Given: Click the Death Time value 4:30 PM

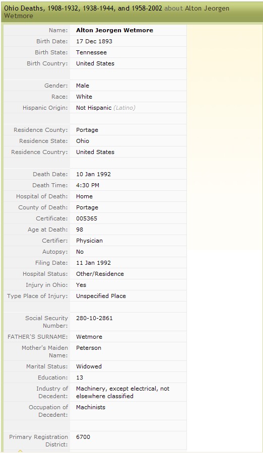Looking at the screenshot, I should [88, 185].
